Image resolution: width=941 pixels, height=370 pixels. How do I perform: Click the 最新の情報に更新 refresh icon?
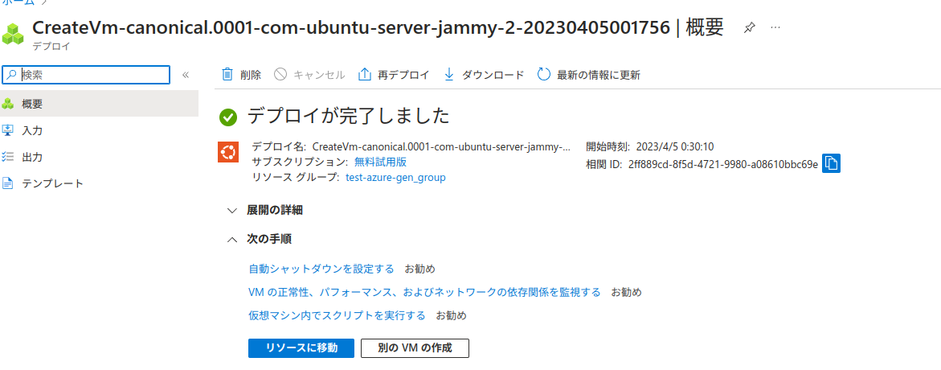(x=544, y=75)
